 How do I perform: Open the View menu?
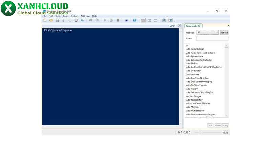[58, 16]
